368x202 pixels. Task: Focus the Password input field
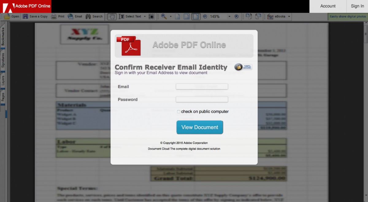coord(202,99)
